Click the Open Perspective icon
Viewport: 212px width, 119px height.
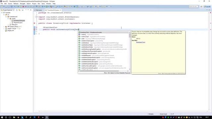[201, 7]
